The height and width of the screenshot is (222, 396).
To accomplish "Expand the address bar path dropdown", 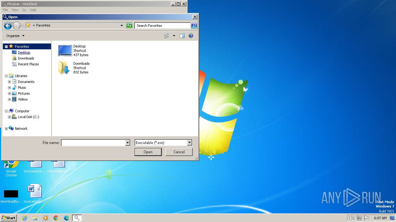I will click(x=122, y=26).
